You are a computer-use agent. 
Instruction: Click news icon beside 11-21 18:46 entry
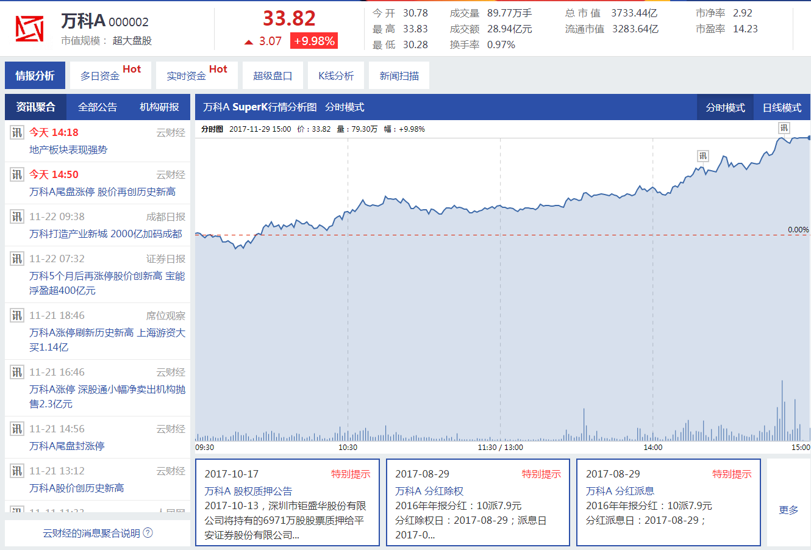[x=17, y=315]
